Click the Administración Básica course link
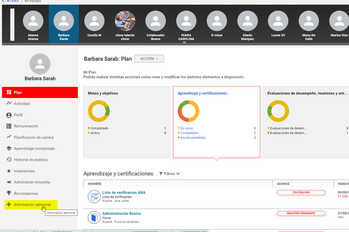 click(x=121, y=213)
